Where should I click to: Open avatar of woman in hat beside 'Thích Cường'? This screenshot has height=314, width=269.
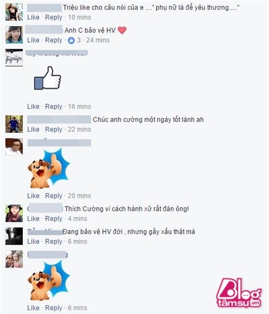pyautogui.click(x=14, y=213)
